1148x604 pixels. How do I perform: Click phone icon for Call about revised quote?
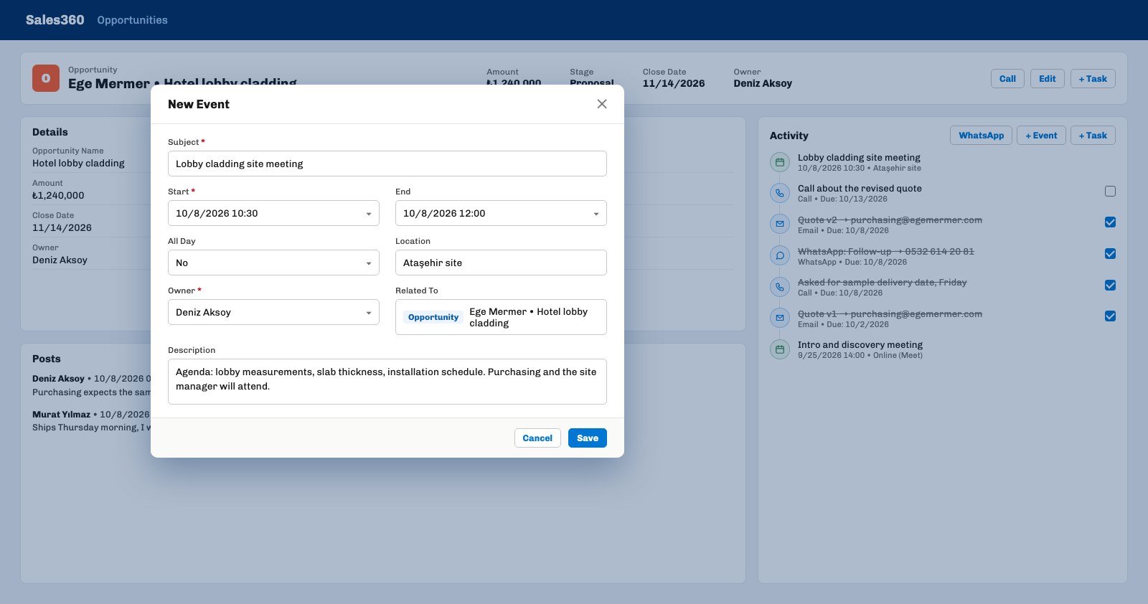tap(780, 193)
